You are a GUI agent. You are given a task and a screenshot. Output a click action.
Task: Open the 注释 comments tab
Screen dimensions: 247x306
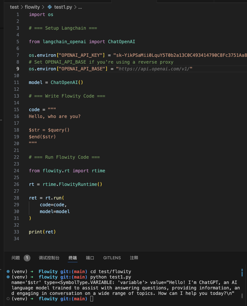[134, 258]
